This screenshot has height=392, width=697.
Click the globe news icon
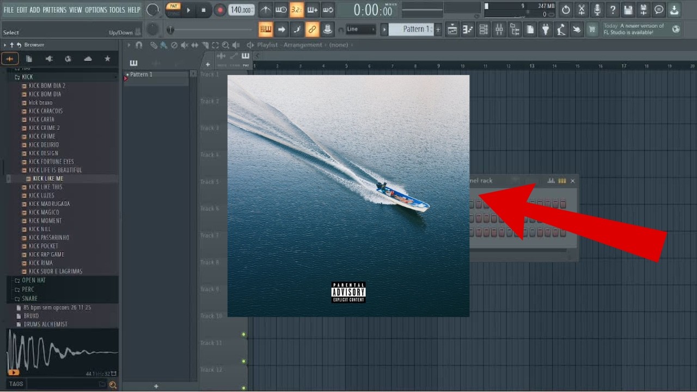click(x=676, y=29)
